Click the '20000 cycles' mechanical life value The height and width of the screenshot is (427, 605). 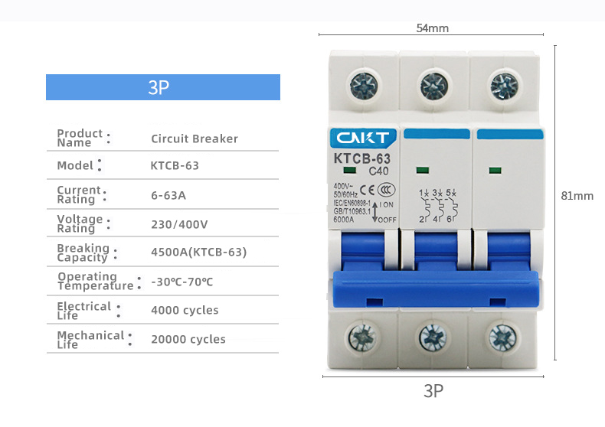pos(188,339)
